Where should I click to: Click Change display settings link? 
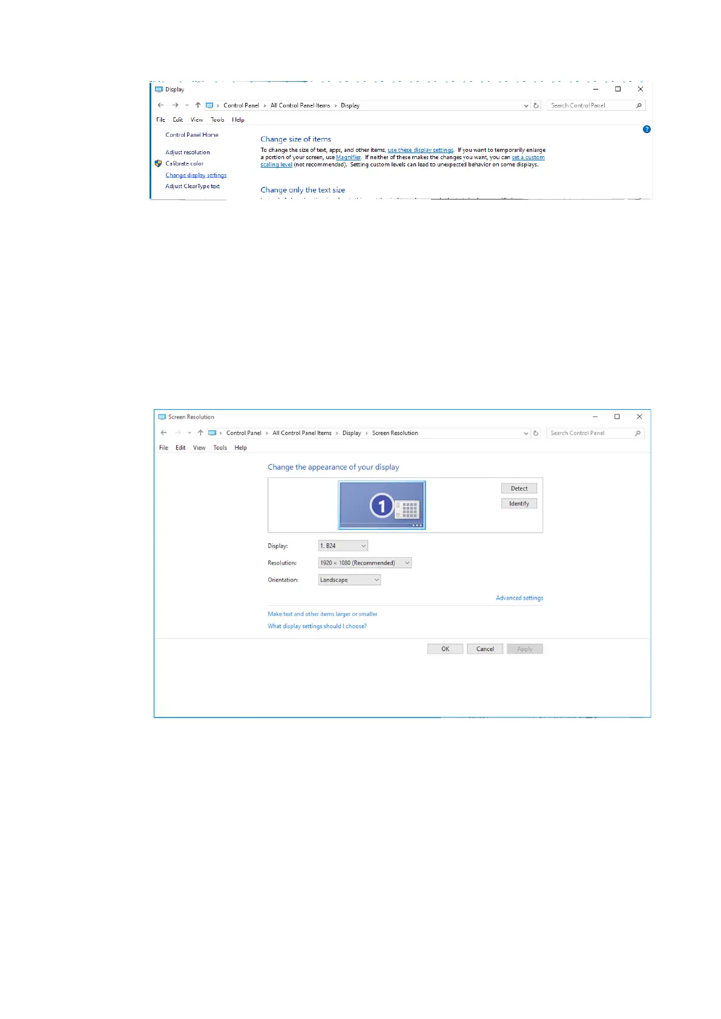click(x=196, y=175)
